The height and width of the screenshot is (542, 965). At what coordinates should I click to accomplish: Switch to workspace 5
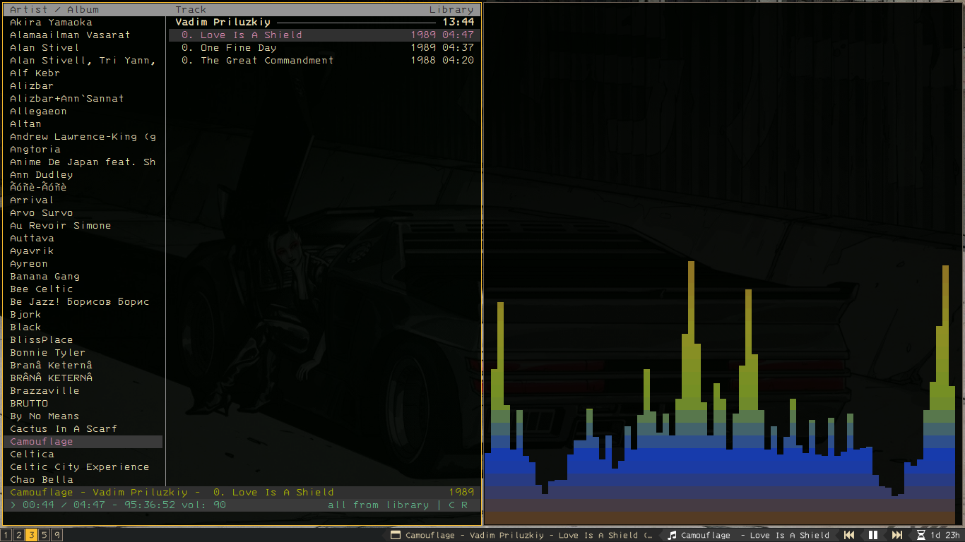point(45,535)
